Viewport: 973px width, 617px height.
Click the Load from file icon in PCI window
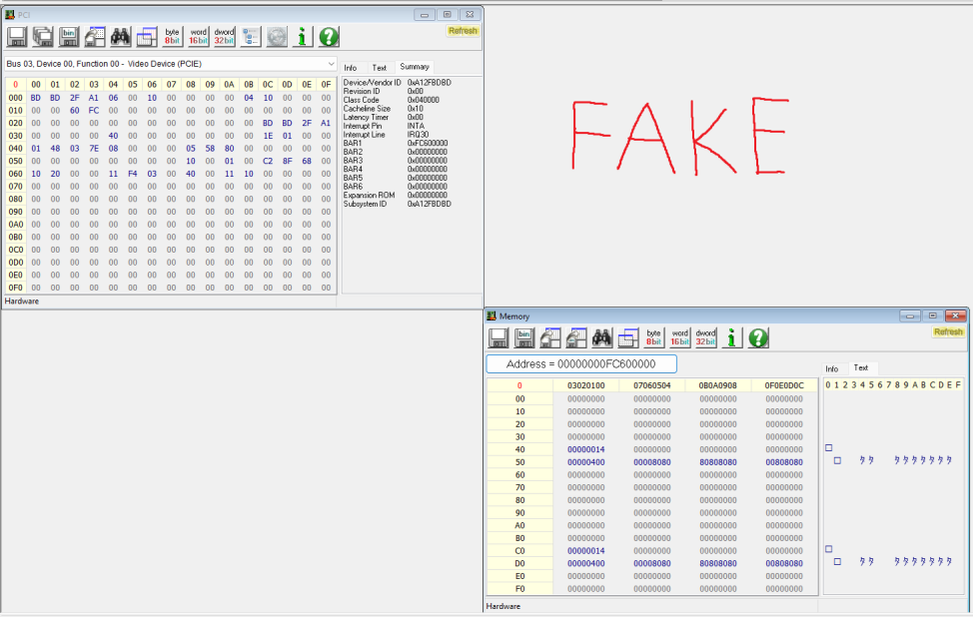click(x=95, y=37)
